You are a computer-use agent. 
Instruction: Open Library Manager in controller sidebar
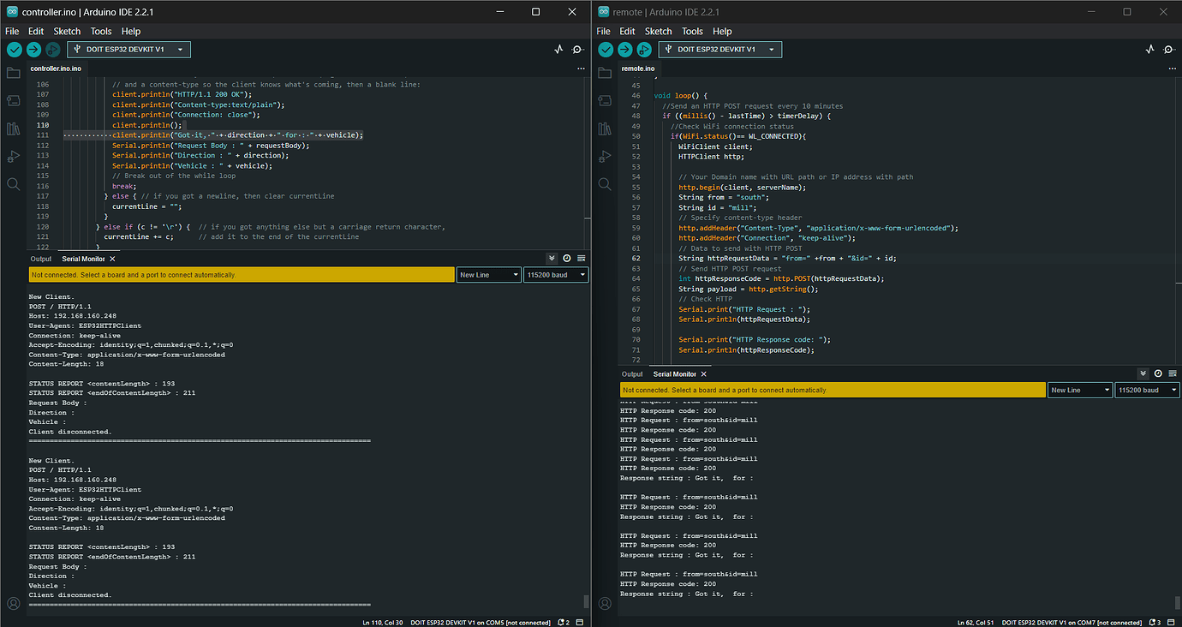pyautogui.click(x=13, y=128)
